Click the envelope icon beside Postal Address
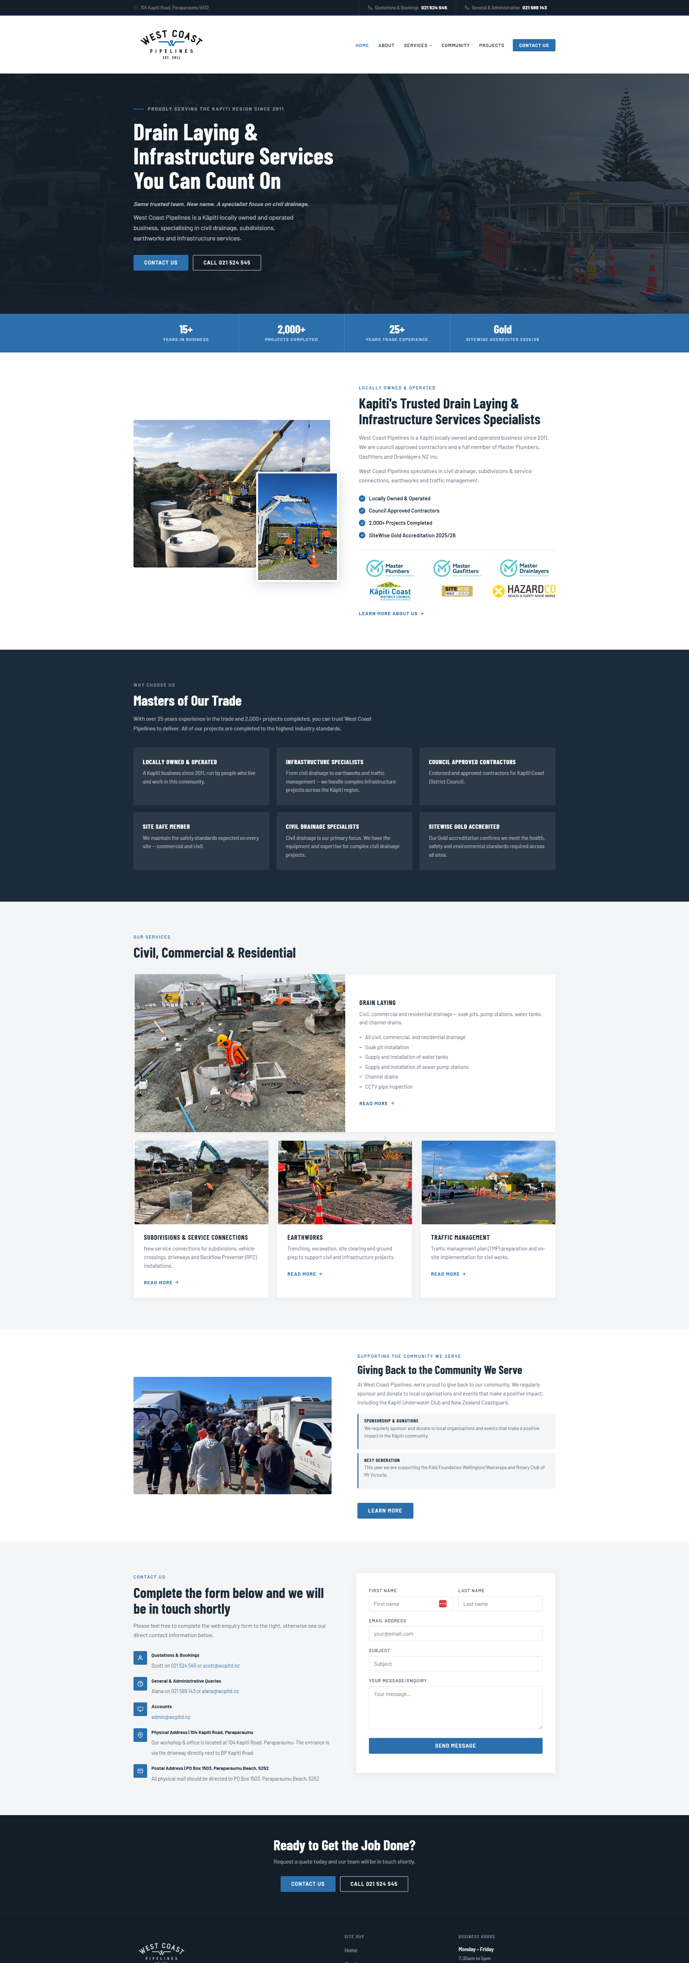 point(140,1771)
